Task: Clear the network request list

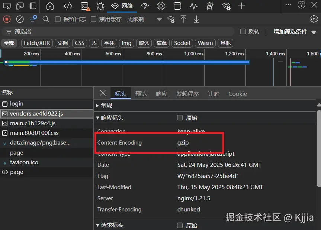Action: click(19, 19)
